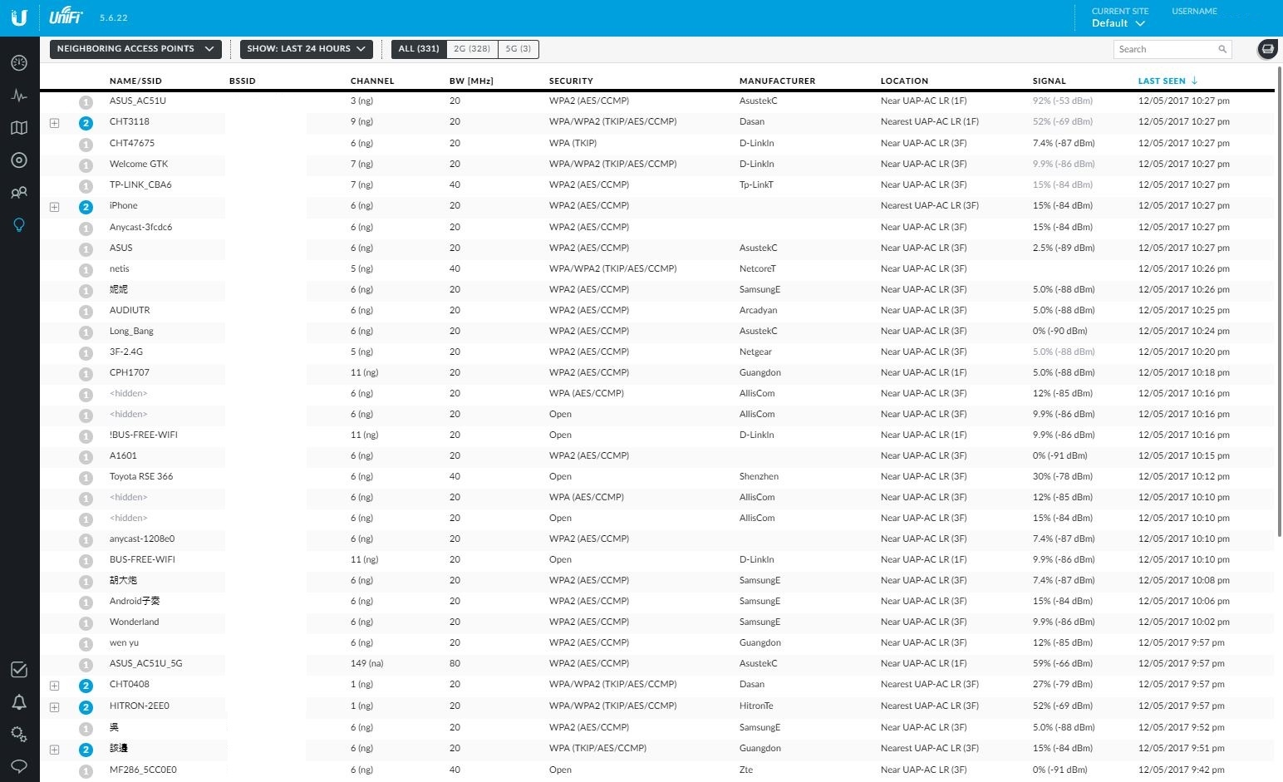Click the Ubiquiti U logo icon
Viewport: 1283px width, 782px height.
coord(19,17)
